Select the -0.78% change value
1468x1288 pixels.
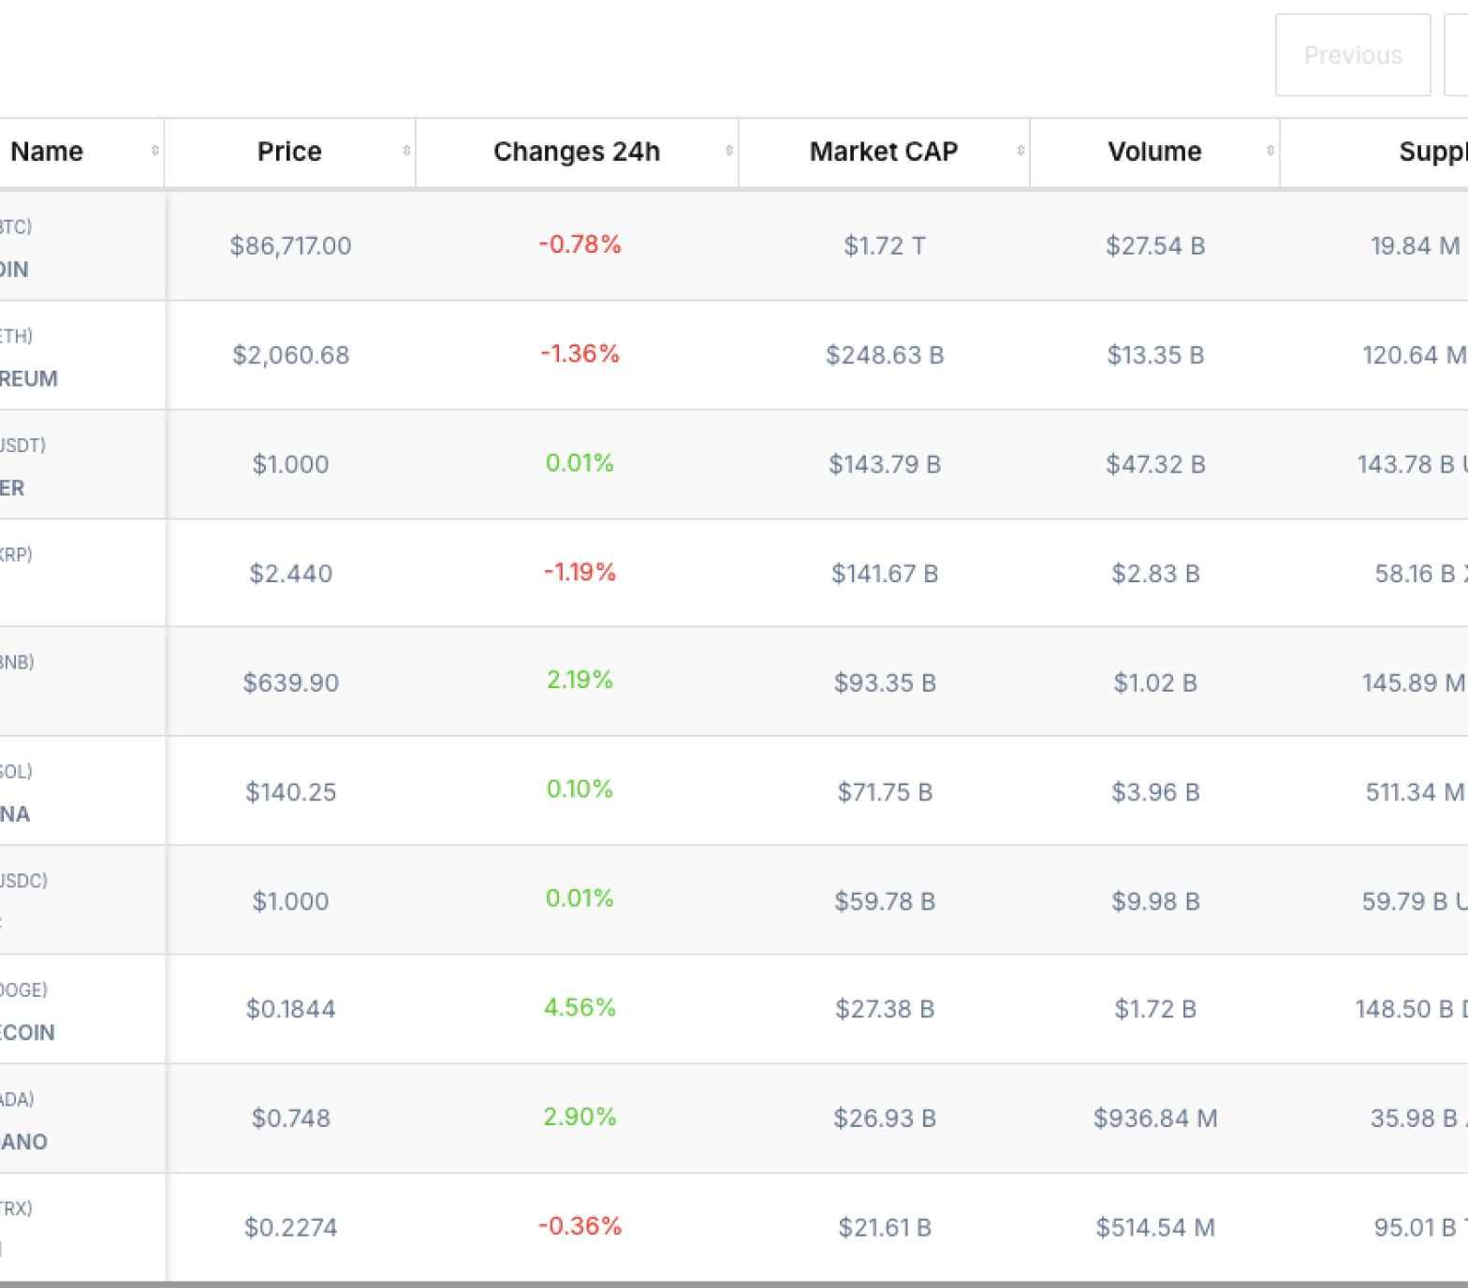point(580,244)
